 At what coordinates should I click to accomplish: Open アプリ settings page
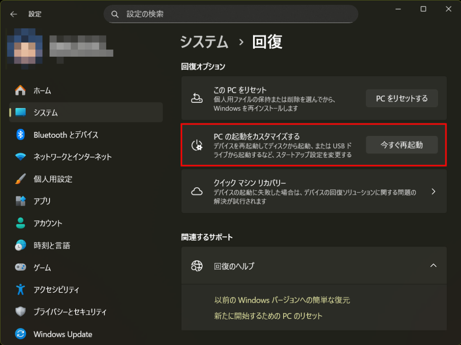click(x=86, y=201)
